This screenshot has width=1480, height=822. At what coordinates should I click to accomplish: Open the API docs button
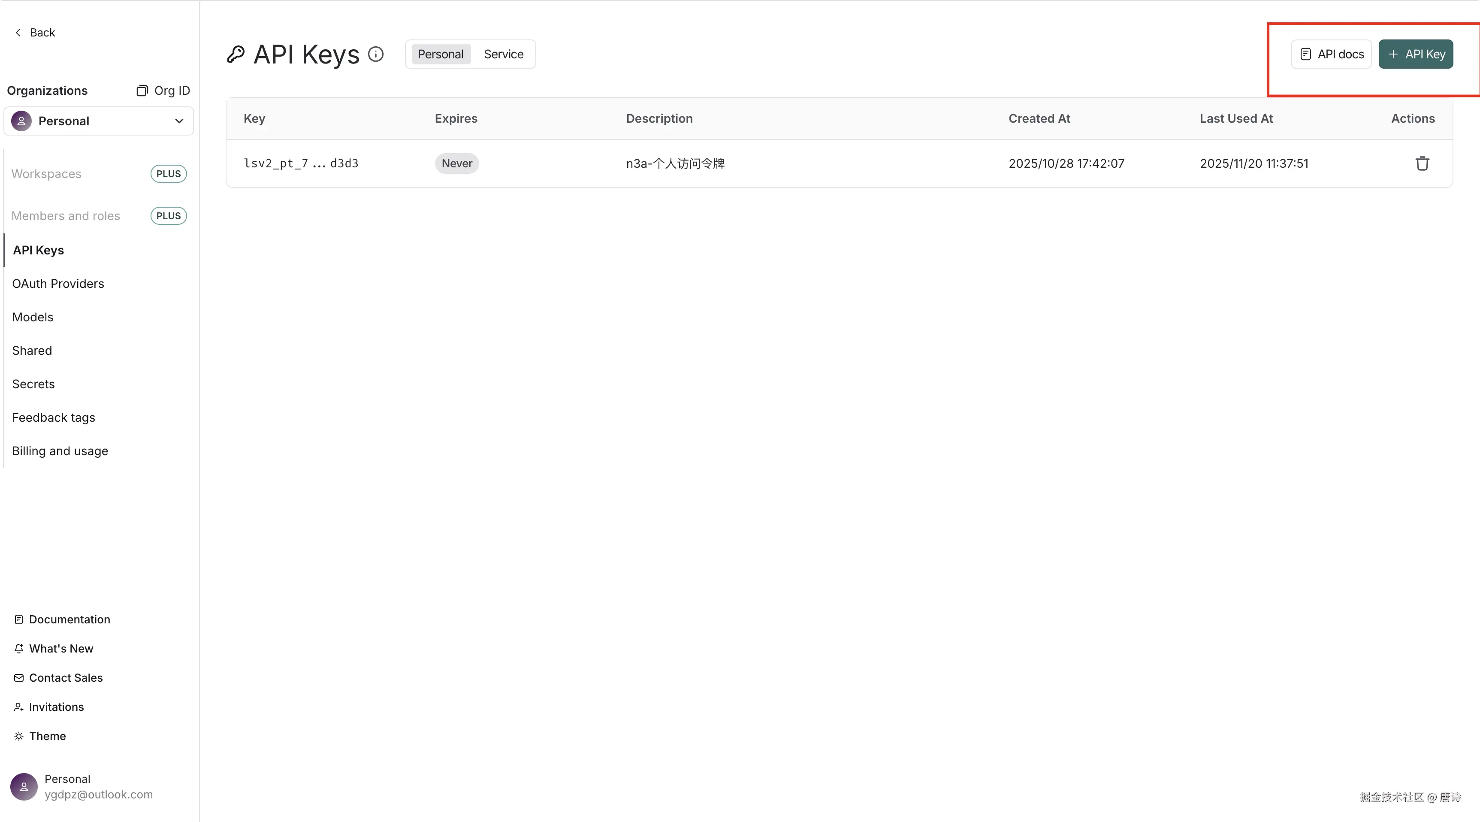(x=1331, y=54)
